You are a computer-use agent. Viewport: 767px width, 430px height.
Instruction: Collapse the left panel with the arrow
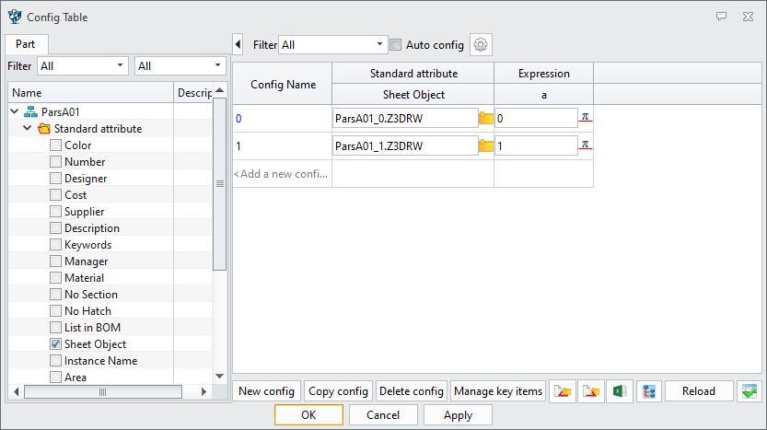click(x=238, y=44)
